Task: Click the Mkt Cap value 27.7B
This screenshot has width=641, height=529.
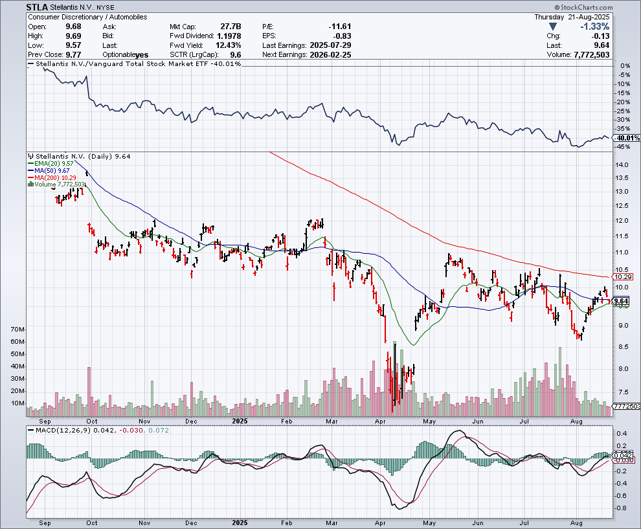Action: click(231, 27)
